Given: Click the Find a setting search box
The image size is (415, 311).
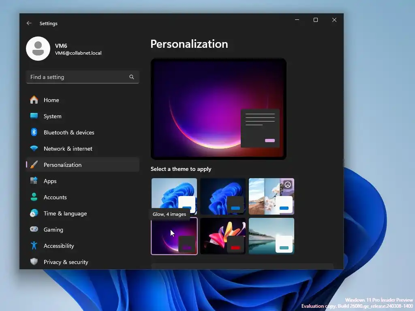Looking at the screenshot, I should click(x=83, y=77).
